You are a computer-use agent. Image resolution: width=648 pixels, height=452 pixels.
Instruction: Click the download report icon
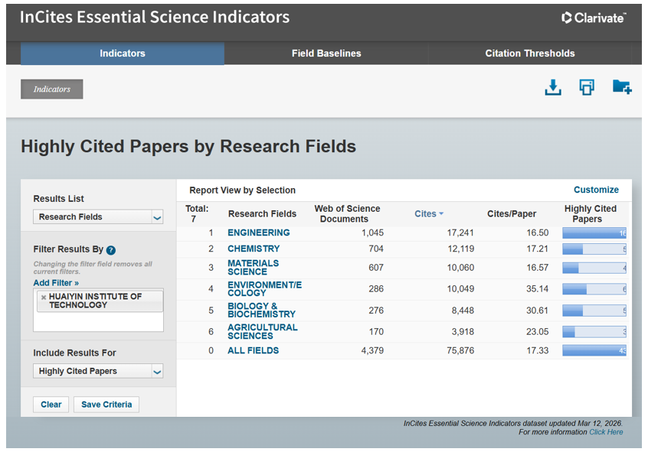tap(553, 87)
